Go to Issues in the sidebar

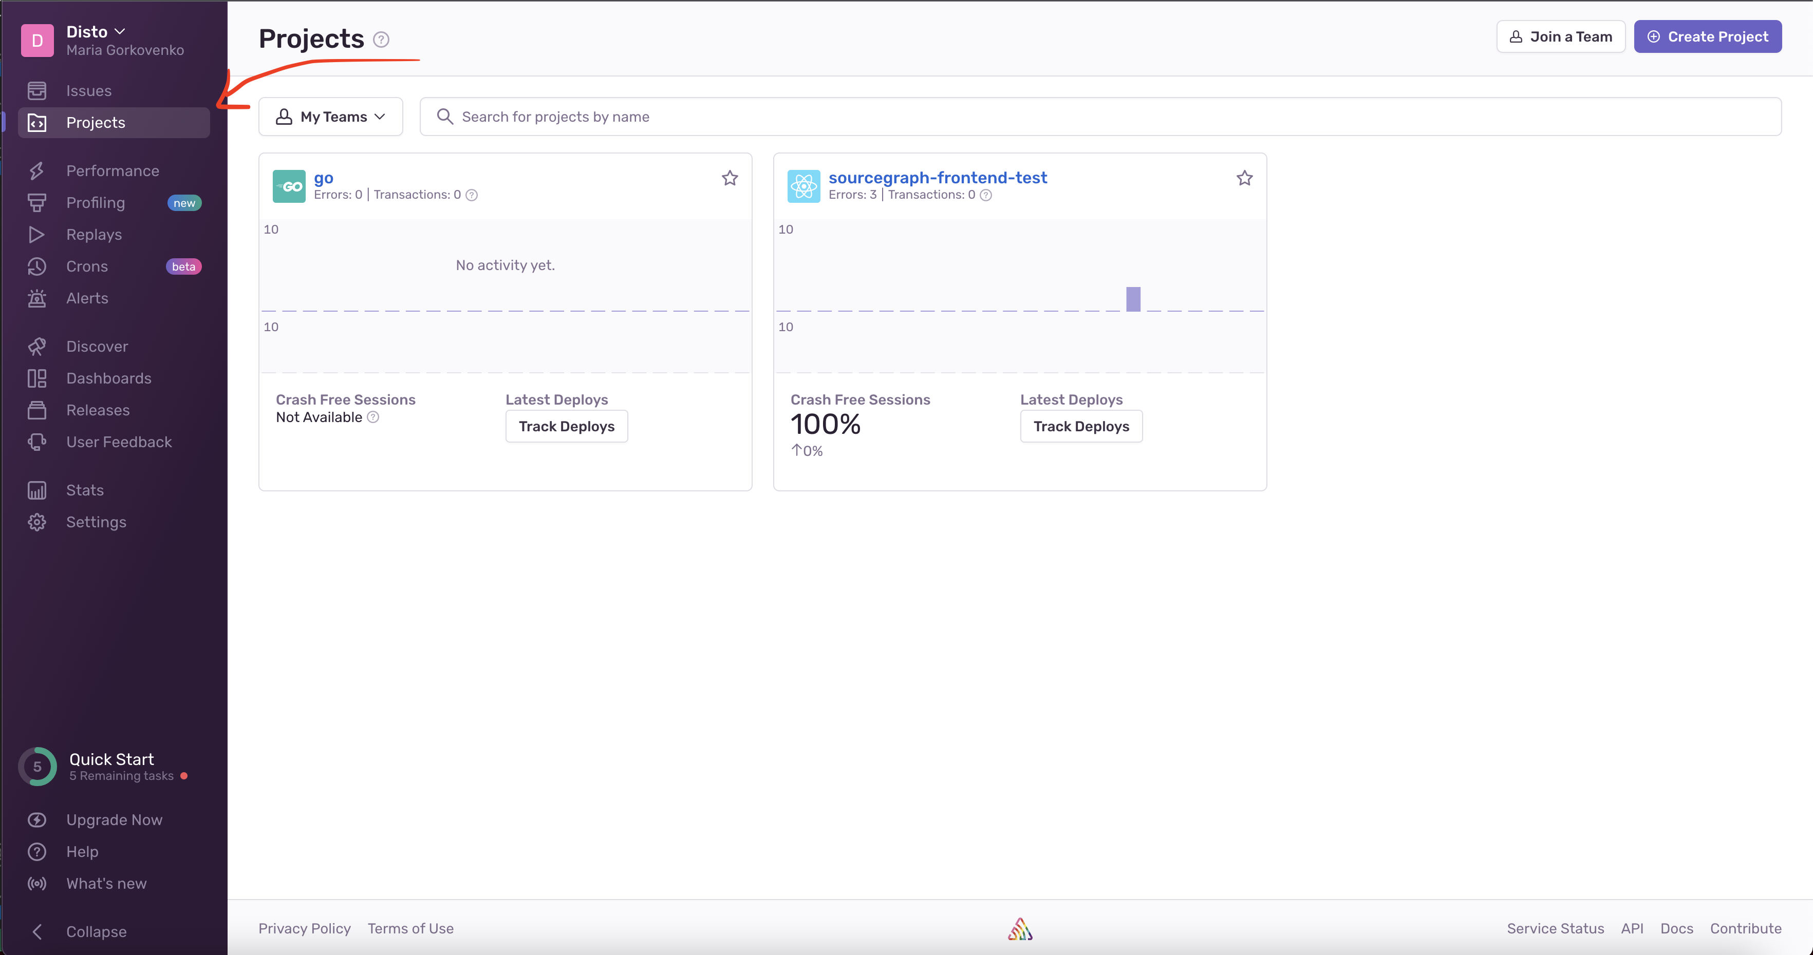point(89,91)
